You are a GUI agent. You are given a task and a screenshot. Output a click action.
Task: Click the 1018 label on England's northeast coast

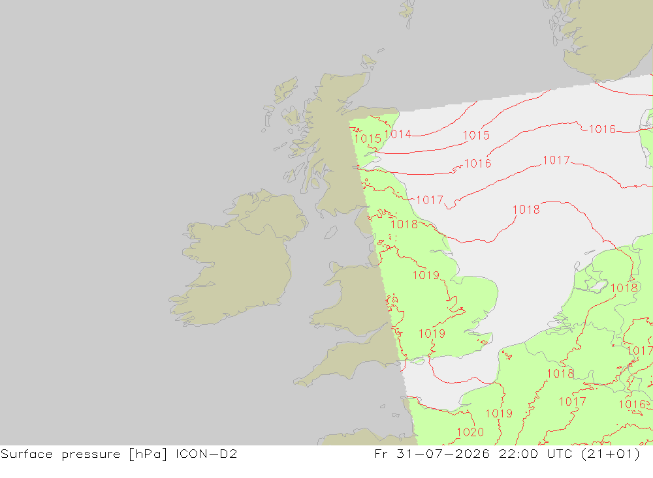tap(404, 224)
